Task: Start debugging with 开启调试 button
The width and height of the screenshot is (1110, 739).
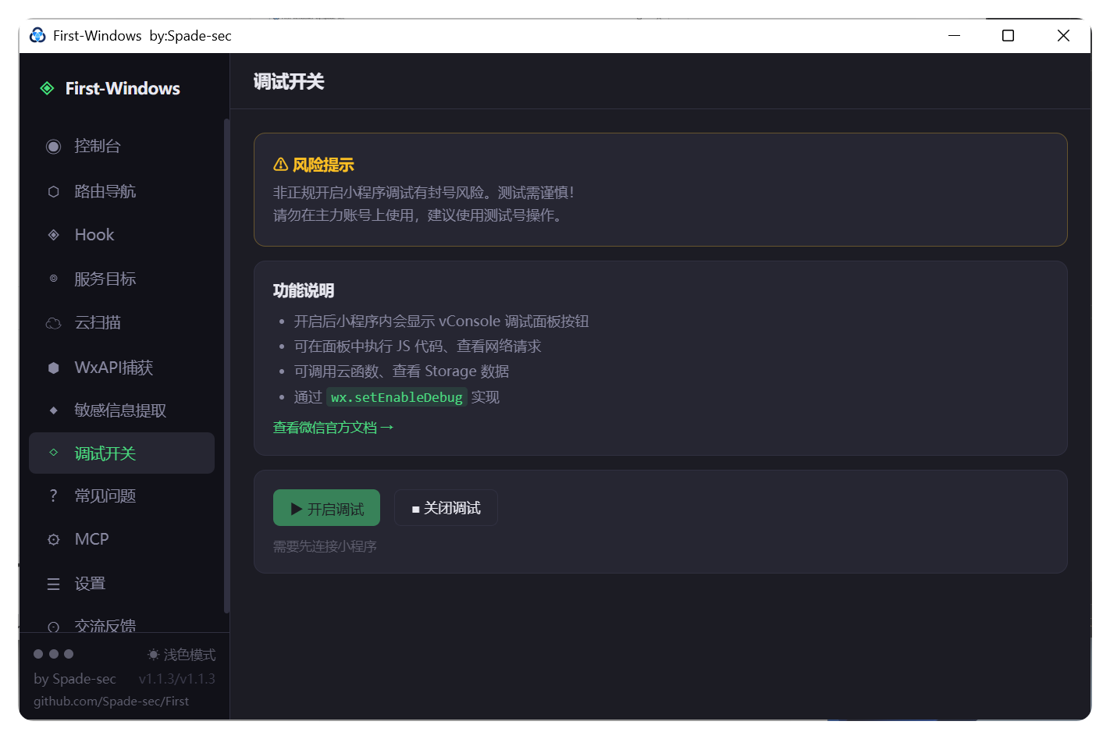Action: [x=326, y=508]
